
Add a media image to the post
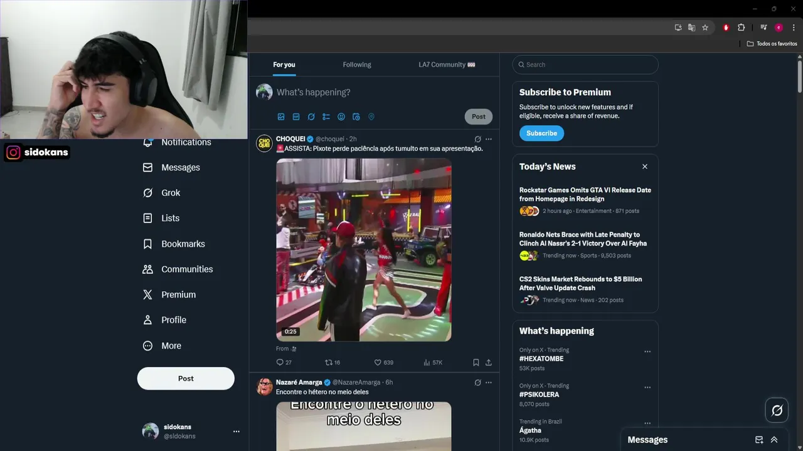click(x=281, y=117)
